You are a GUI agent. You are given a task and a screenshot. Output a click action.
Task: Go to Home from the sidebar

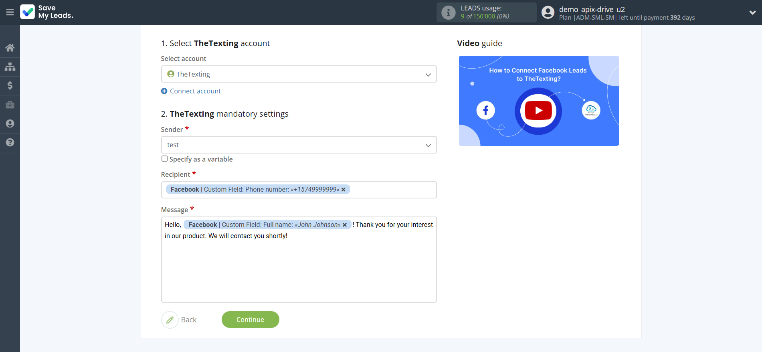click(10, 48)
